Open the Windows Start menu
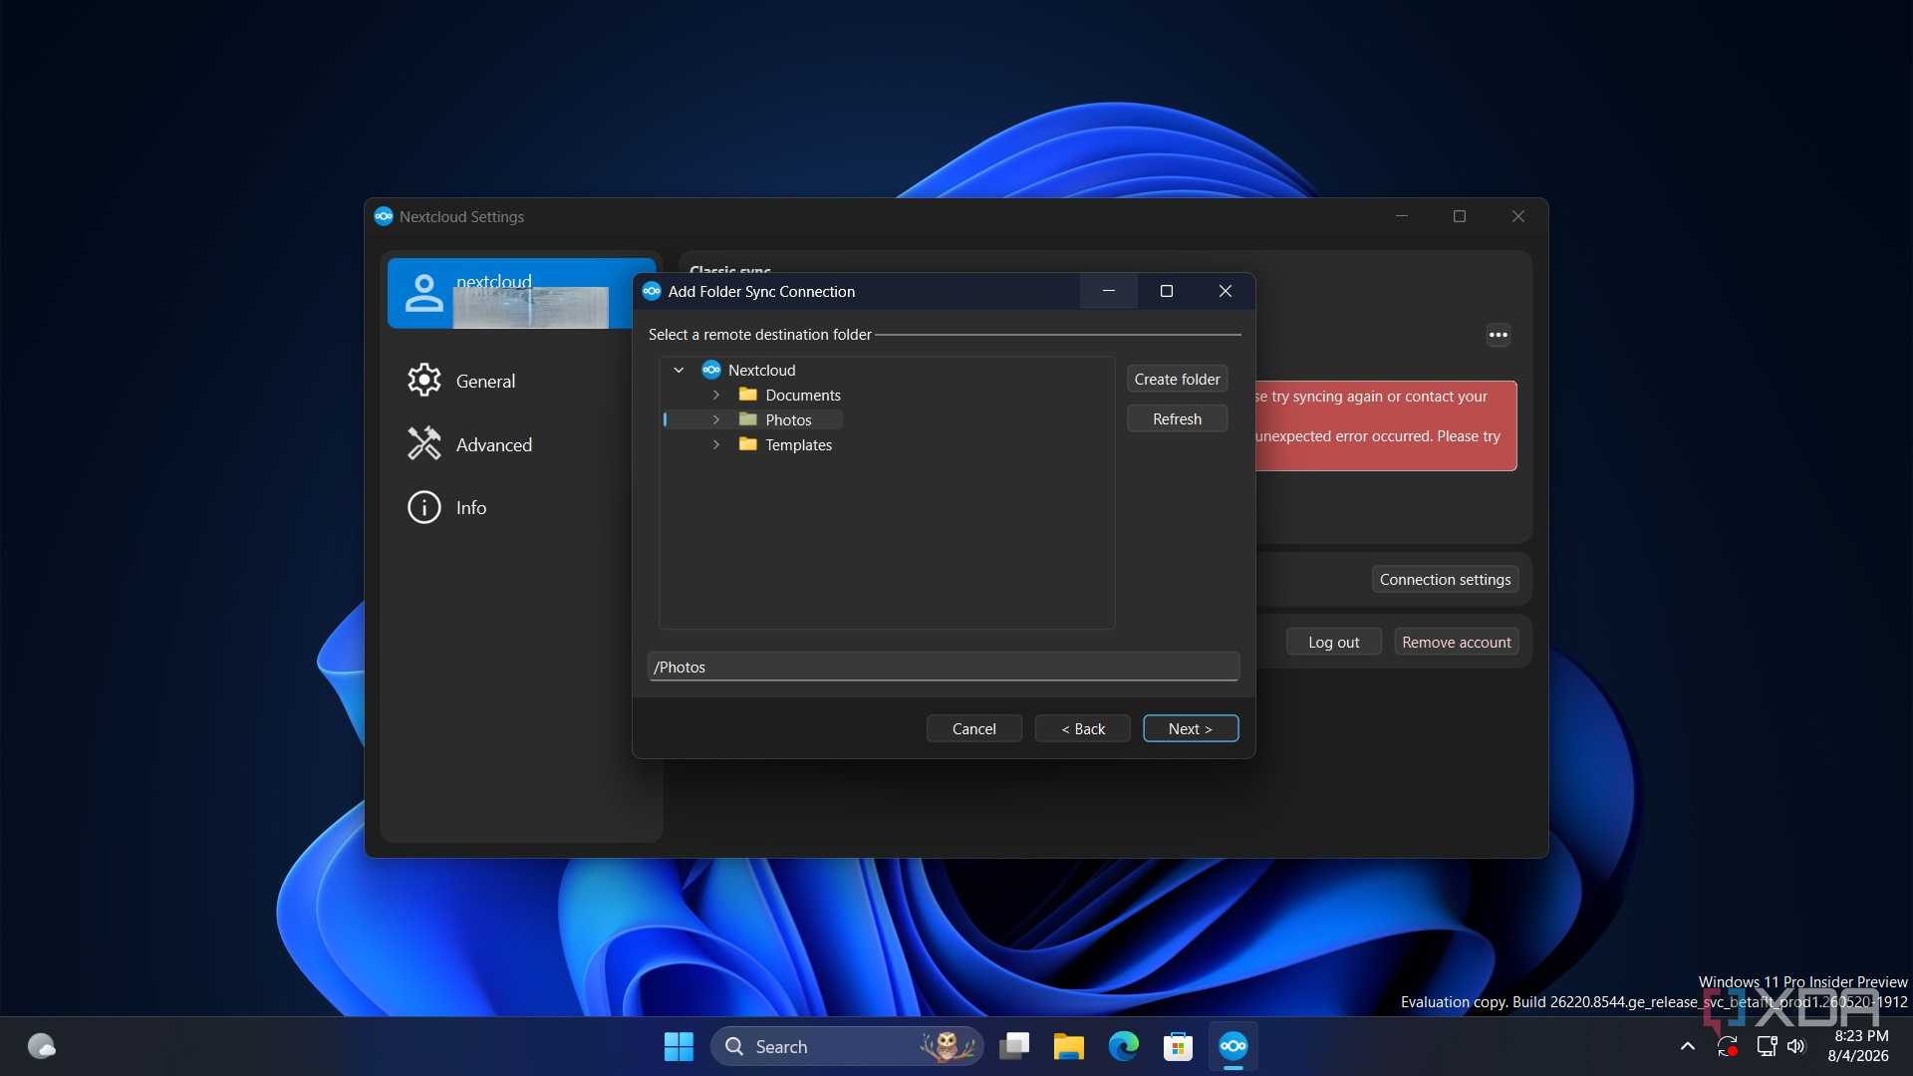The image size is (1913, 1076). pyautogui.click(x=679, y=1046)
